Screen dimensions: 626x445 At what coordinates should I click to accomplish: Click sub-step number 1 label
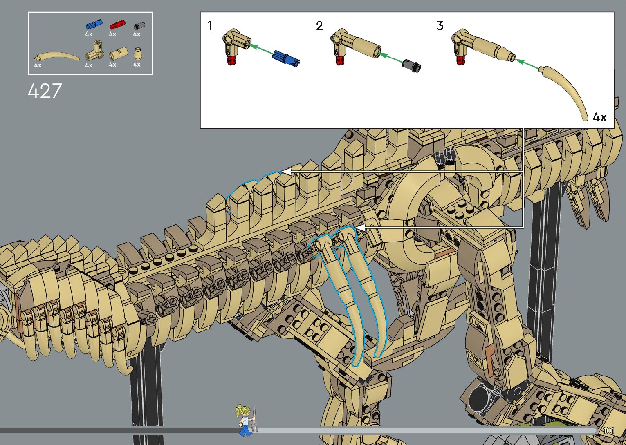pyautogui.click(x=210, y=26)
